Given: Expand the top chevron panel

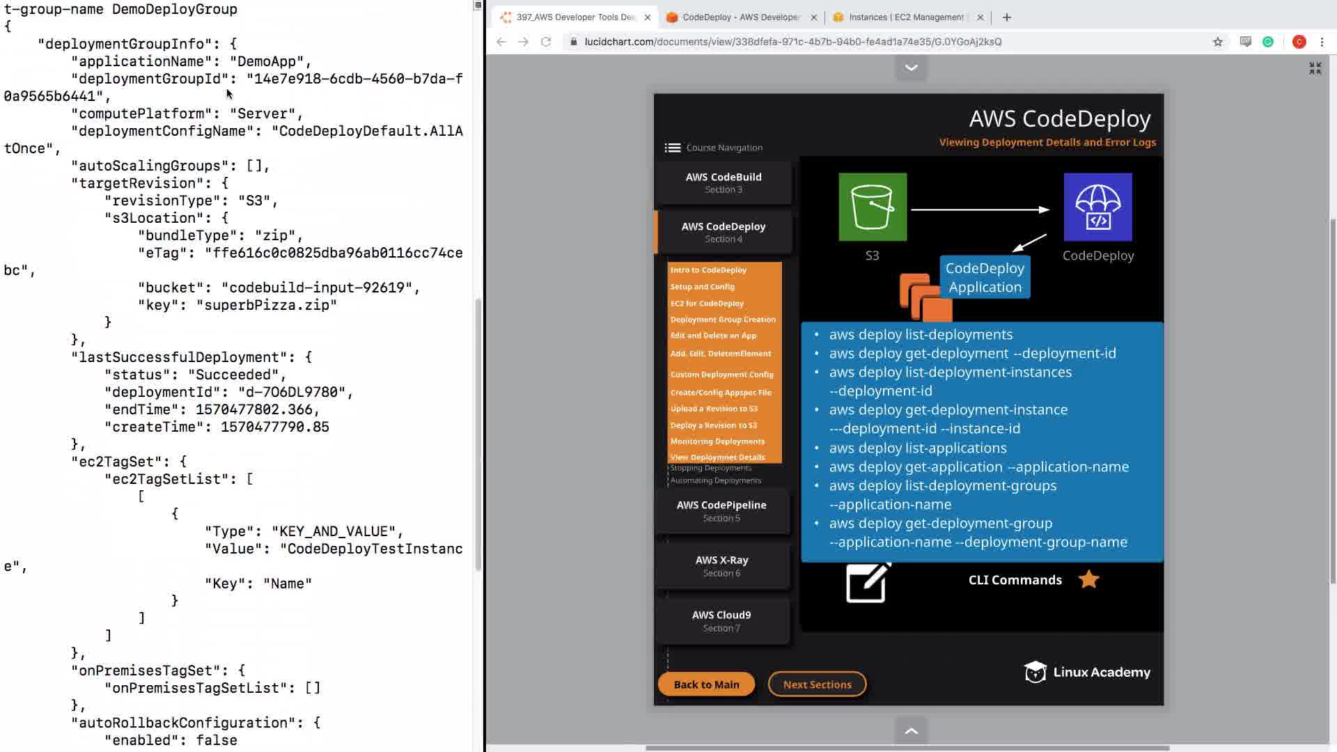Looking at the screenshot, I should tap(911, 68).
